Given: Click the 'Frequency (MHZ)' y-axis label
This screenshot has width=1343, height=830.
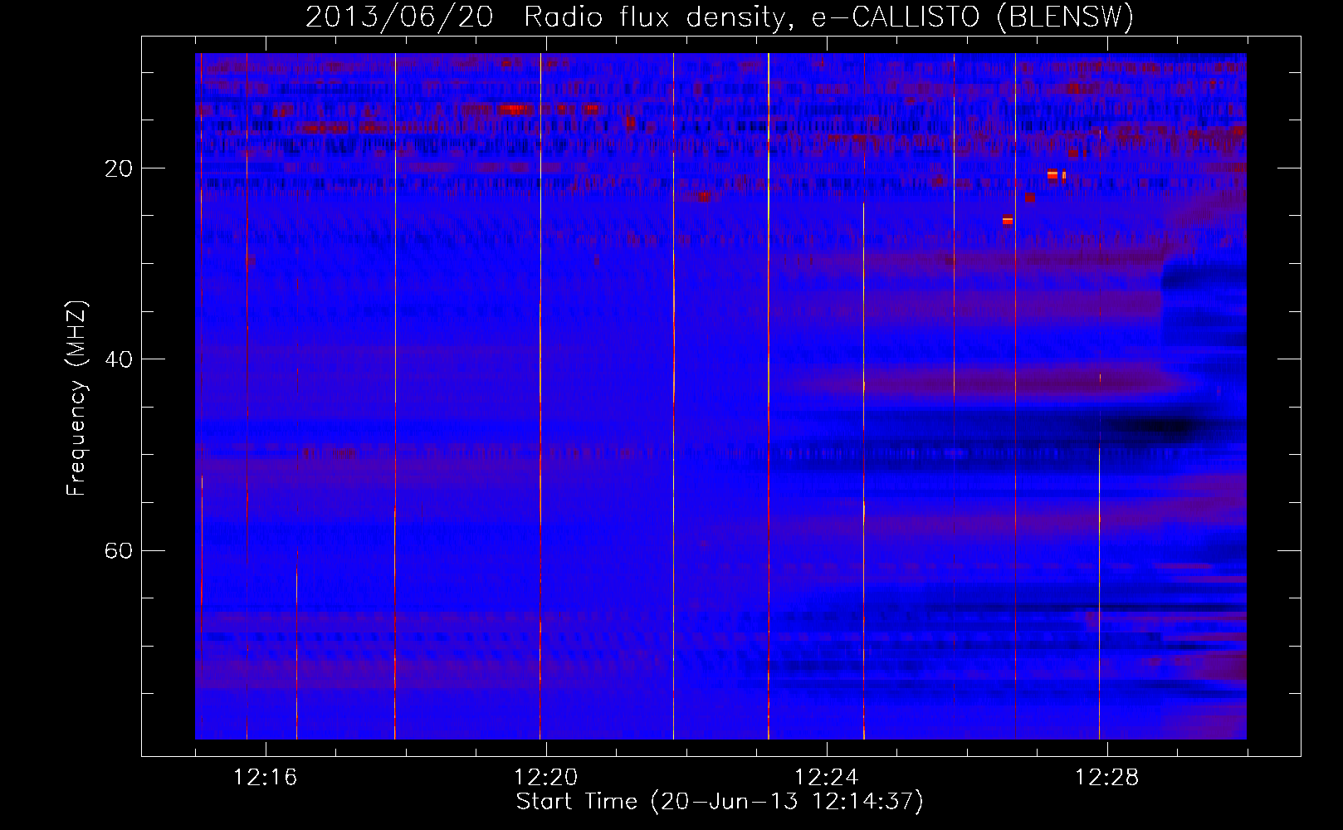Looking at the screenshot, I should pyautogui.click(x=76, y=398).
